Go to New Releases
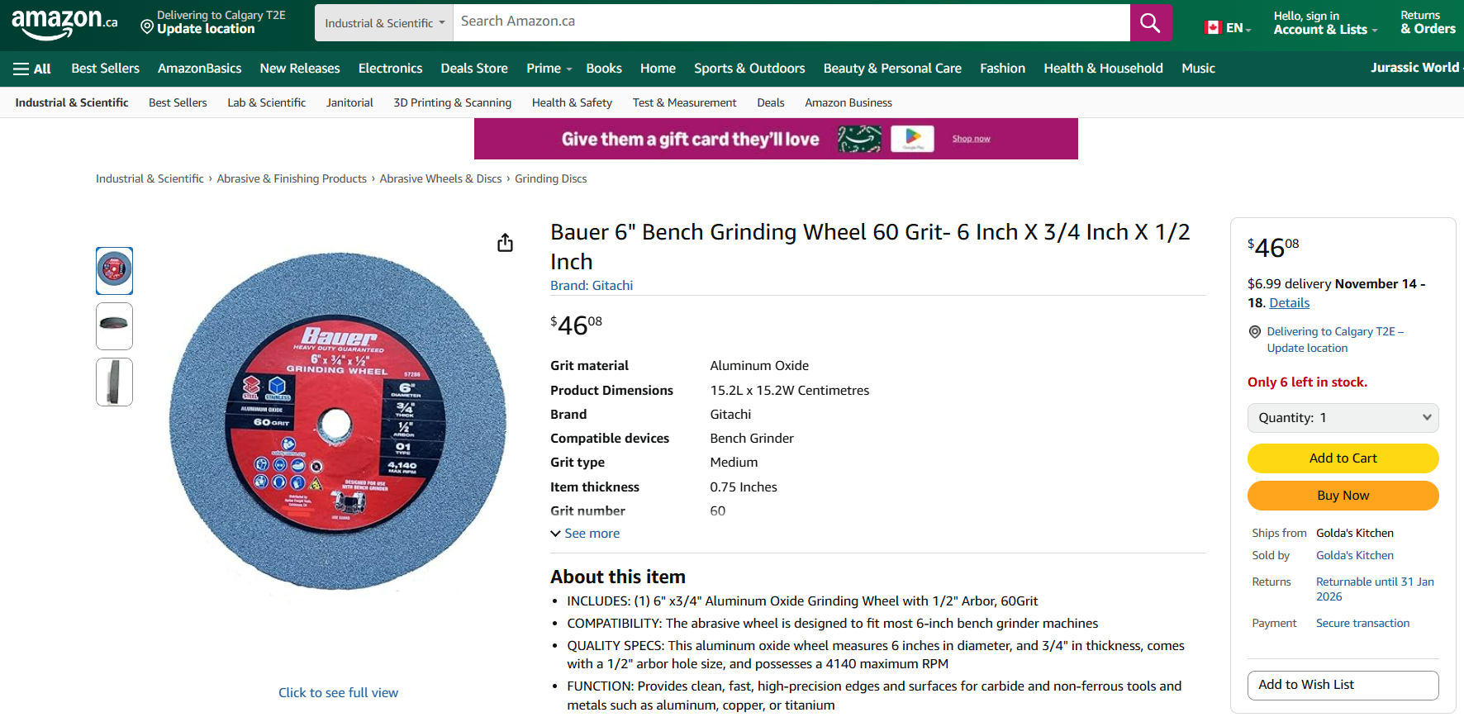This screenshot has width=1464, height=717. click(300, 69)
